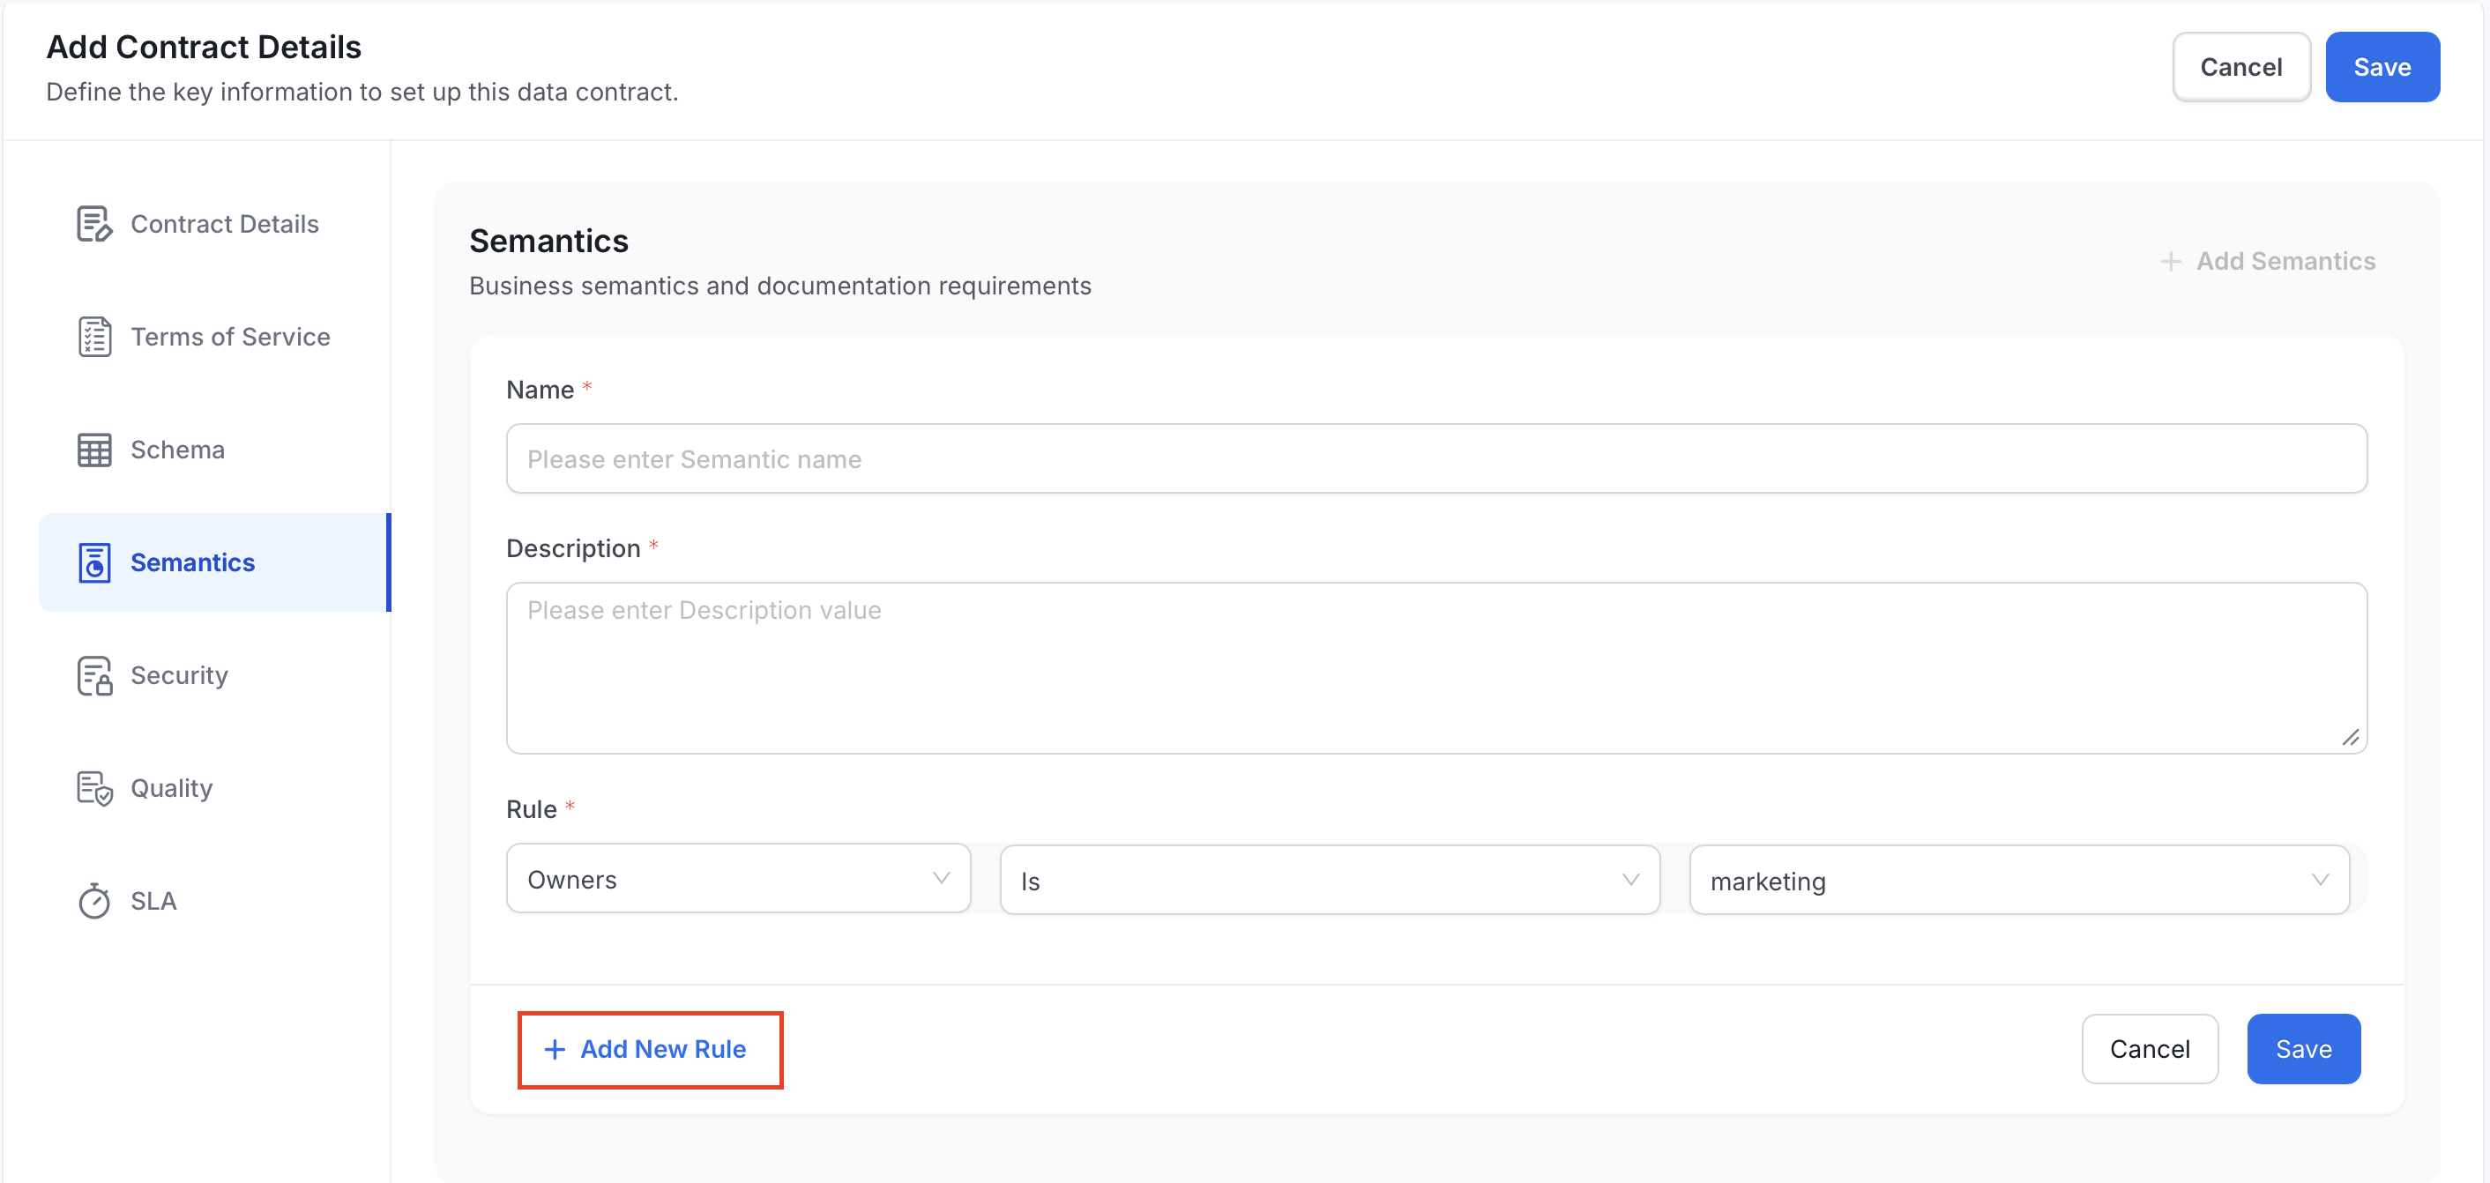The image size is (2490, 1183).
Task: Click the SLA stopwatch icon
Action: pyautogui.click(x=93, y=901)
